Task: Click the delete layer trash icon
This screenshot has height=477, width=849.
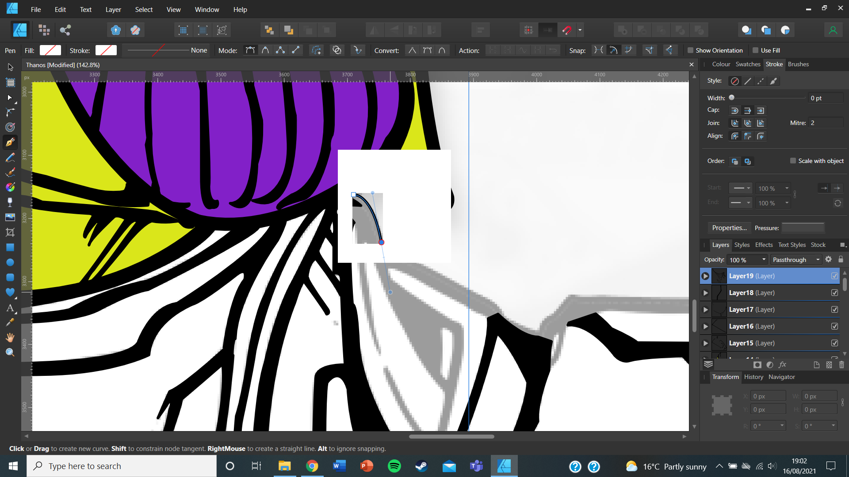Action: pyautogui.click(x=841, y=365)
